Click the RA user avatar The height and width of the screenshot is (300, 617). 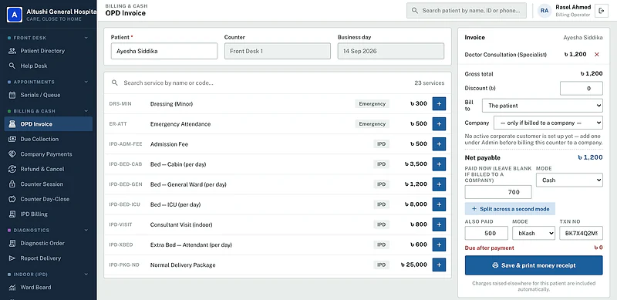pyautogui.click(x=545, y=11)
